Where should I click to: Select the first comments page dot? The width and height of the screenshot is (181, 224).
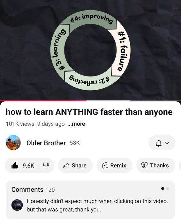pyautogui.click(x=162, y=188)
